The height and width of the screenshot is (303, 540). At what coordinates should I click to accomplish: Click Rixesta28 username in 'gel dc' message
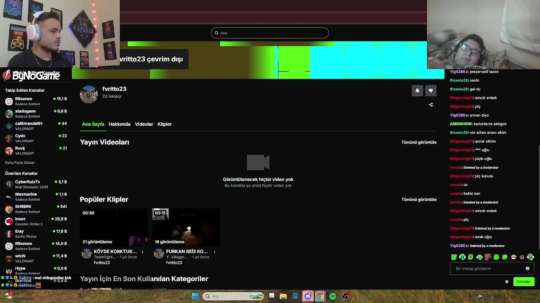pos(459,89)
